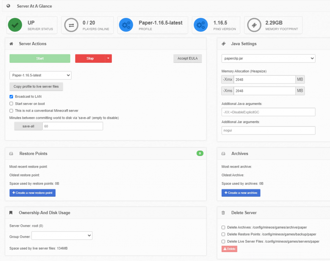The height and width of the screenshot is (261, 330).
Task: Click 'Space used by live server files: 134MB'
Action: click(39, 248)
